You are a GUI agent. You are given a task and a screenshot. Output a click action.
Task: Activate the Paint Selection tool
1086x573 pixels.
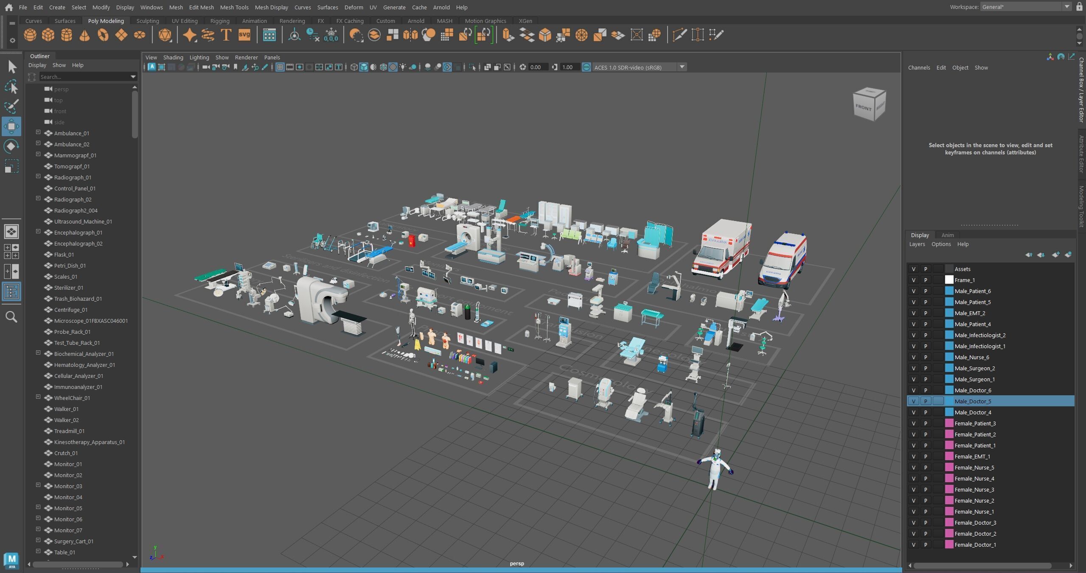11,106
